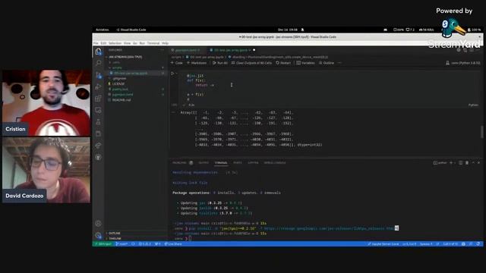Select the Python kernel picker
Screen dimensions: 486x273
[462, 63]
